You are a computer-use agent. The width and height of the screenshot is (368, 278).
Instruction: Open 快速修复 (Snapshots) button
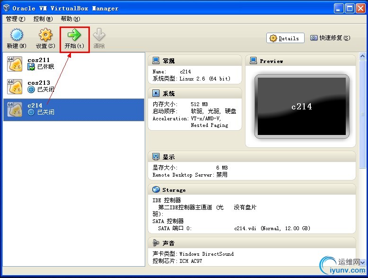(330, 38)
